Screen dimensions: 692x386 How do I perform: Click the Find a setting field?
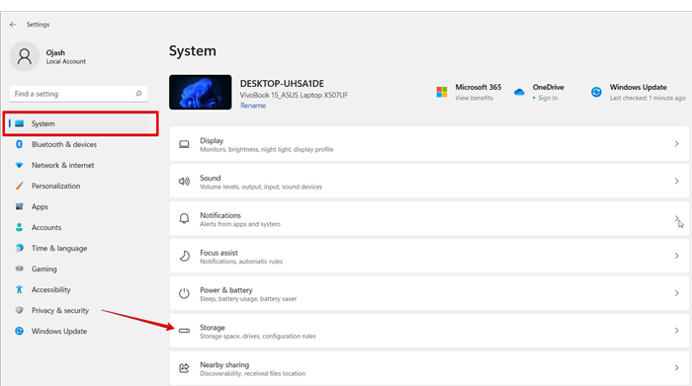(x=78, y=94)
